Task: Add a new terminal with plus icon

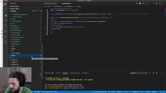Action: (x=150, y=73)
